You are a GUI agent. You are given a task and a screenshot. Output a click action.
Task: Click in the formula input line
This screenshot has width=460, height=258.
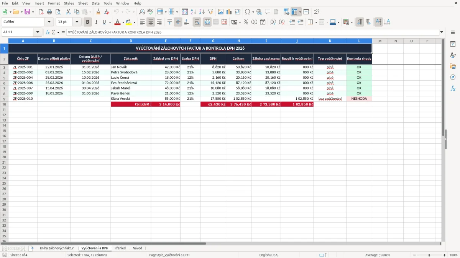tap(252, 32)
